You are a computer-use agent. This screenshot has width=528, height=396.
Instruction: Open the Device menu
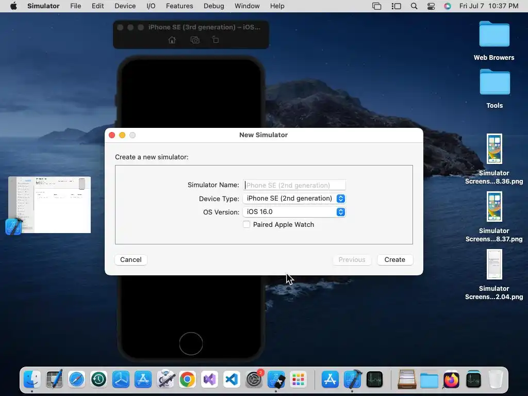125,6
